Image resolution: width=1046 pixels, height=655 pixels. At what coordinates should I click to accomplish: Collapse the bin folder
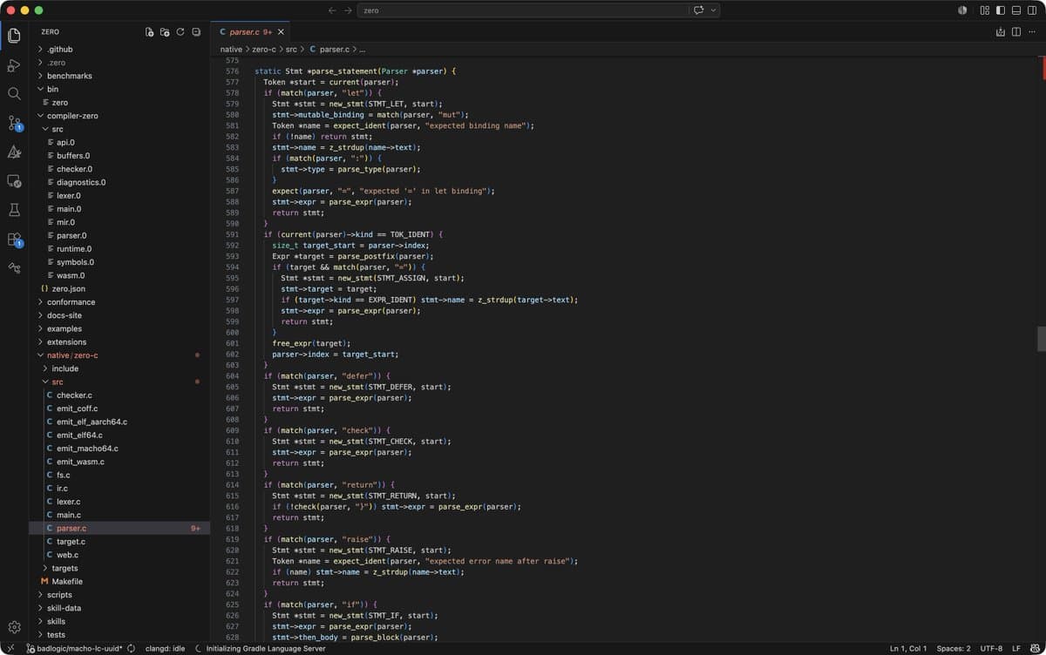(x=119, y=89)
